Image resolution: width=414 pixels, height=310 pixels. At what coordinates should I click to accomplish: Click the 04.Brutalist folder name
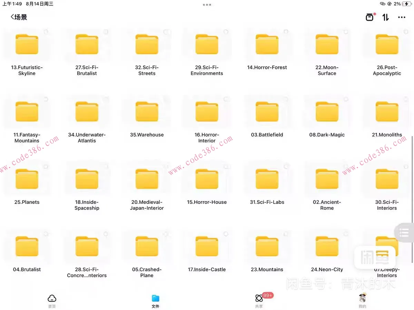click(x=27, y=269)
